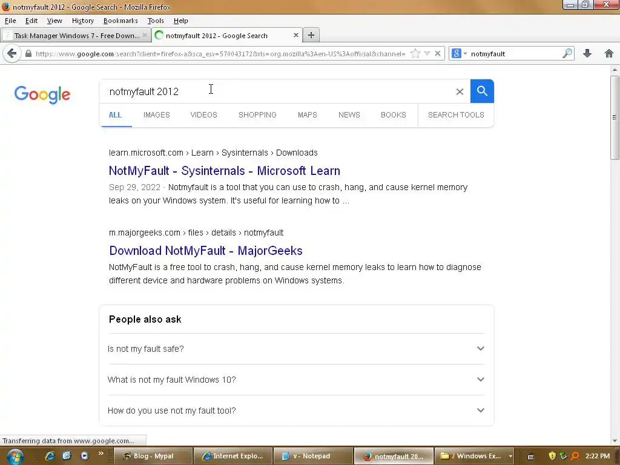Click the Google logo
The height and width of the screenshot is (465, 620).
click(x=42, y=94)
